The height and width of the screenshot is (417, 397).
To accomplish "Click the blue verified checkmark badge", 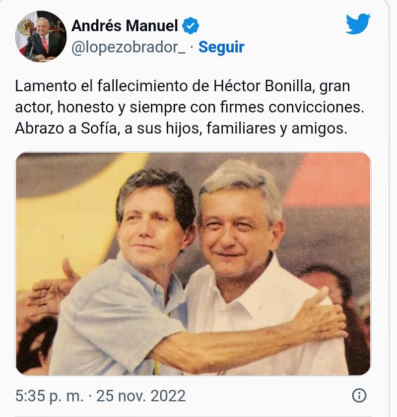I will coord(191,26).
